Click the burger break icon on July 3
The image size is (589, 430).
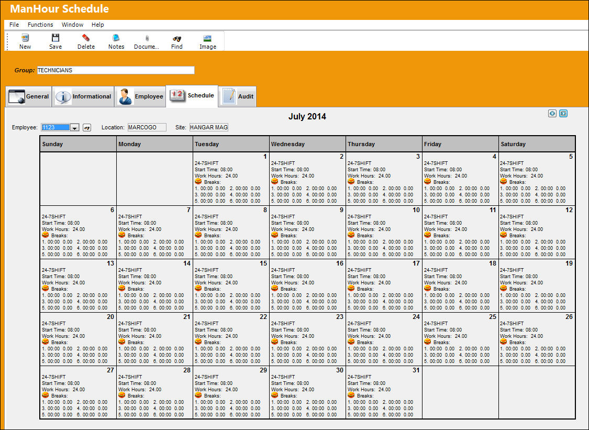pos(351,182)
